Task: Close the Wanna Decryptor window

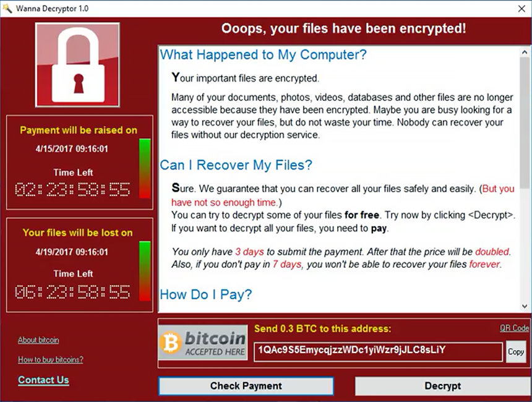Action: tap(520, 8)
